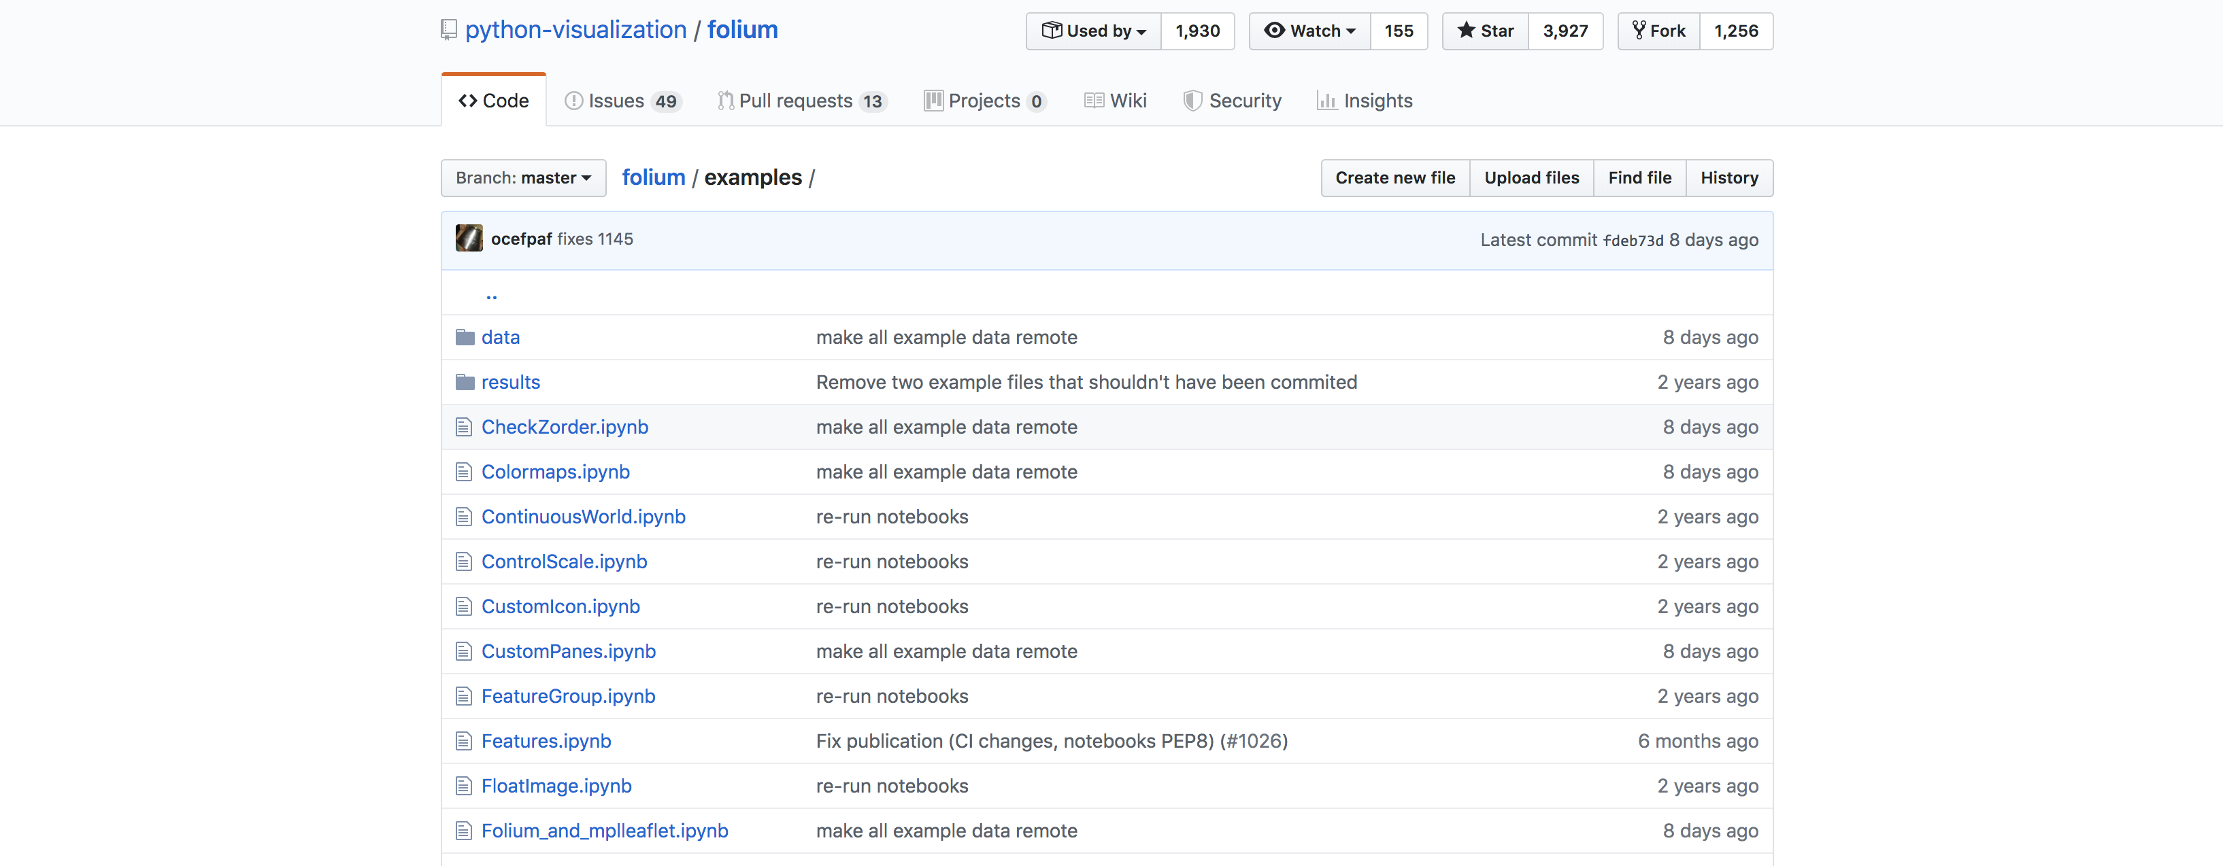Open the folium repository title link

pyautogui.click(x=743, y=30)
